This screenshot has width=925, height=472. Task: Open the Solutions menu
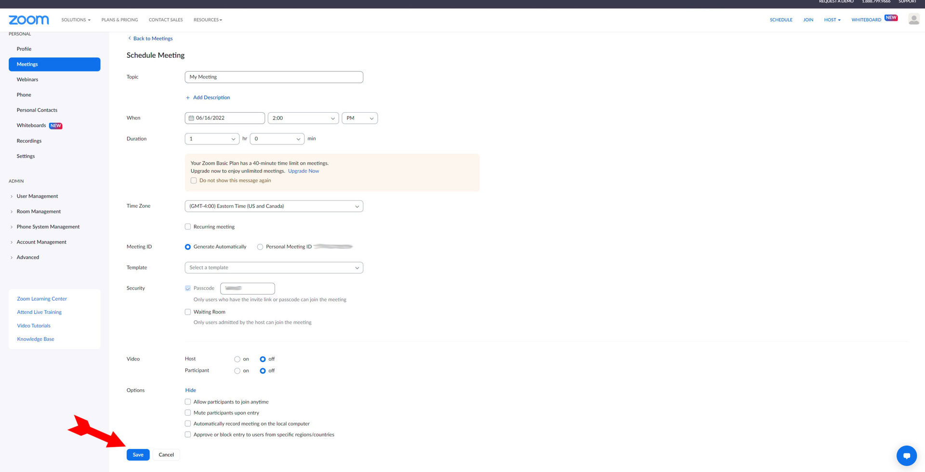pyautogui.click(x=76, y=20)
